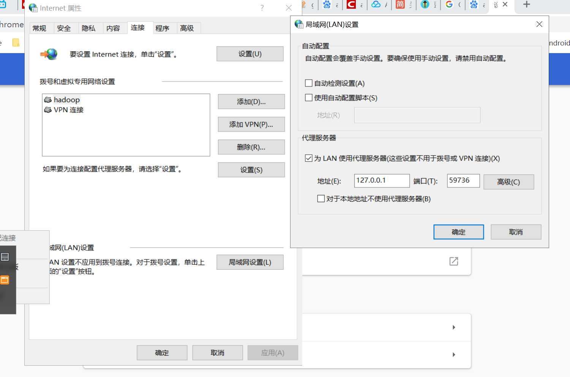Viewport: 570px width, 377px height.
Task: Toggle 自动检测设置(A) checkbox
Action: click(309, 83)
